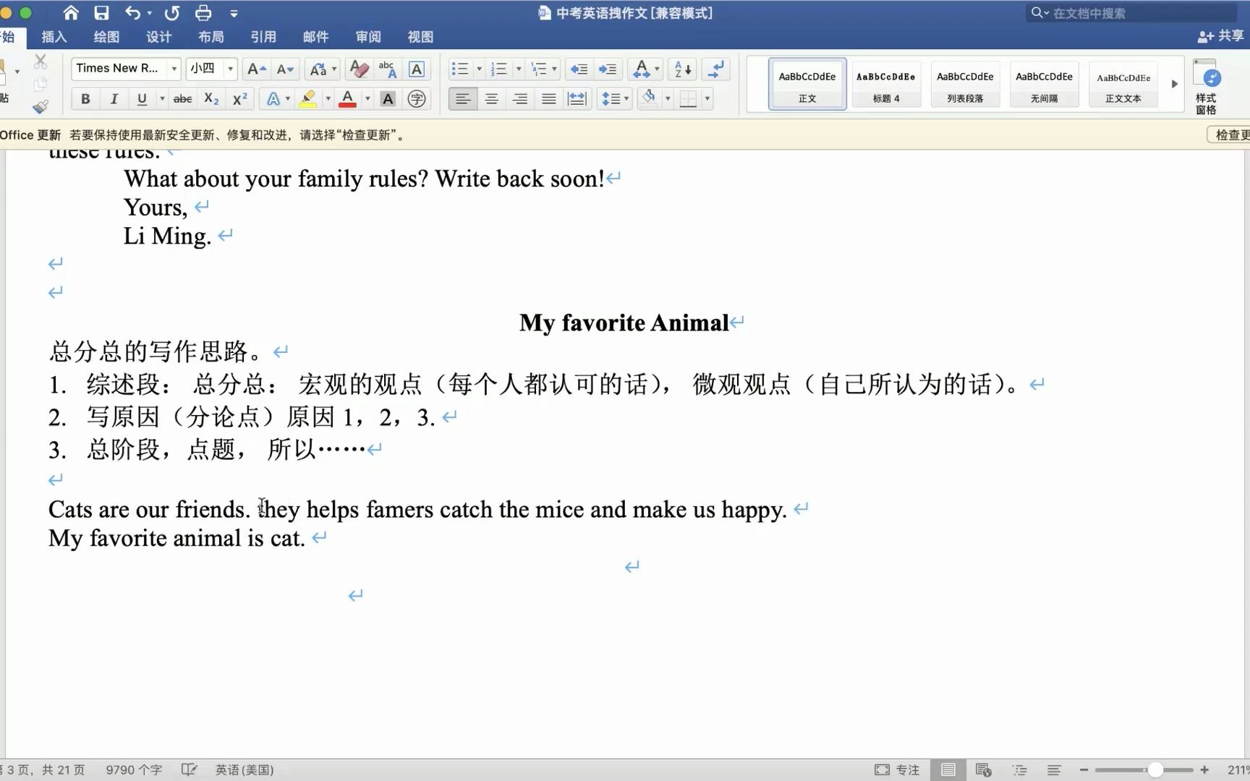Toggle bold formatting
Image resolution: width=1250 pixels, height=781 pixels.
pos(85,98)
